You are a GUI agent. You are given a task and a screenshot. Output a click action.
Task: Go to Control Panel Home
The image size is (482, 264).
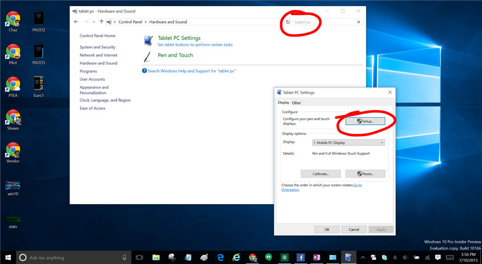pyautogui.click(x=97, y=36)
